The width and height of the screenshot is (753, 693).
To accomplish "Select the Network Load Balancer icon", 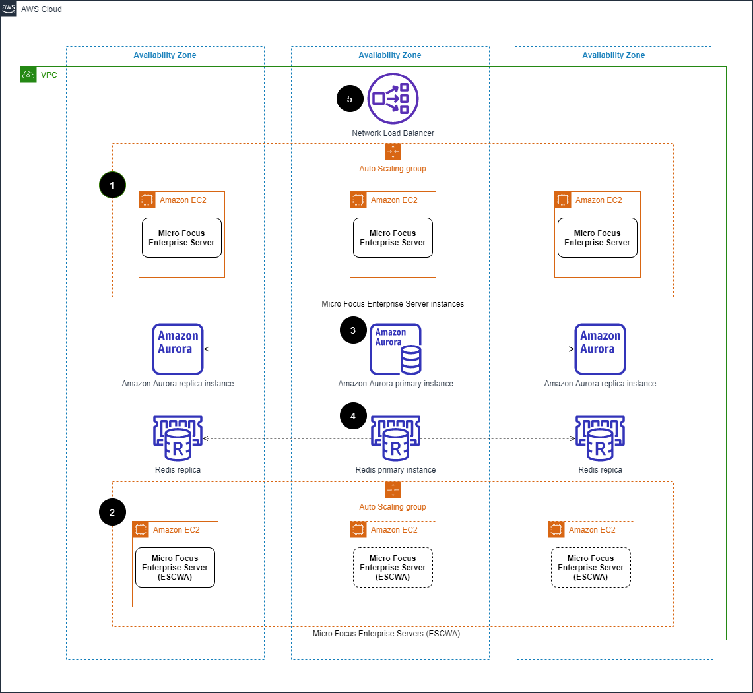I will click(393, 98).
